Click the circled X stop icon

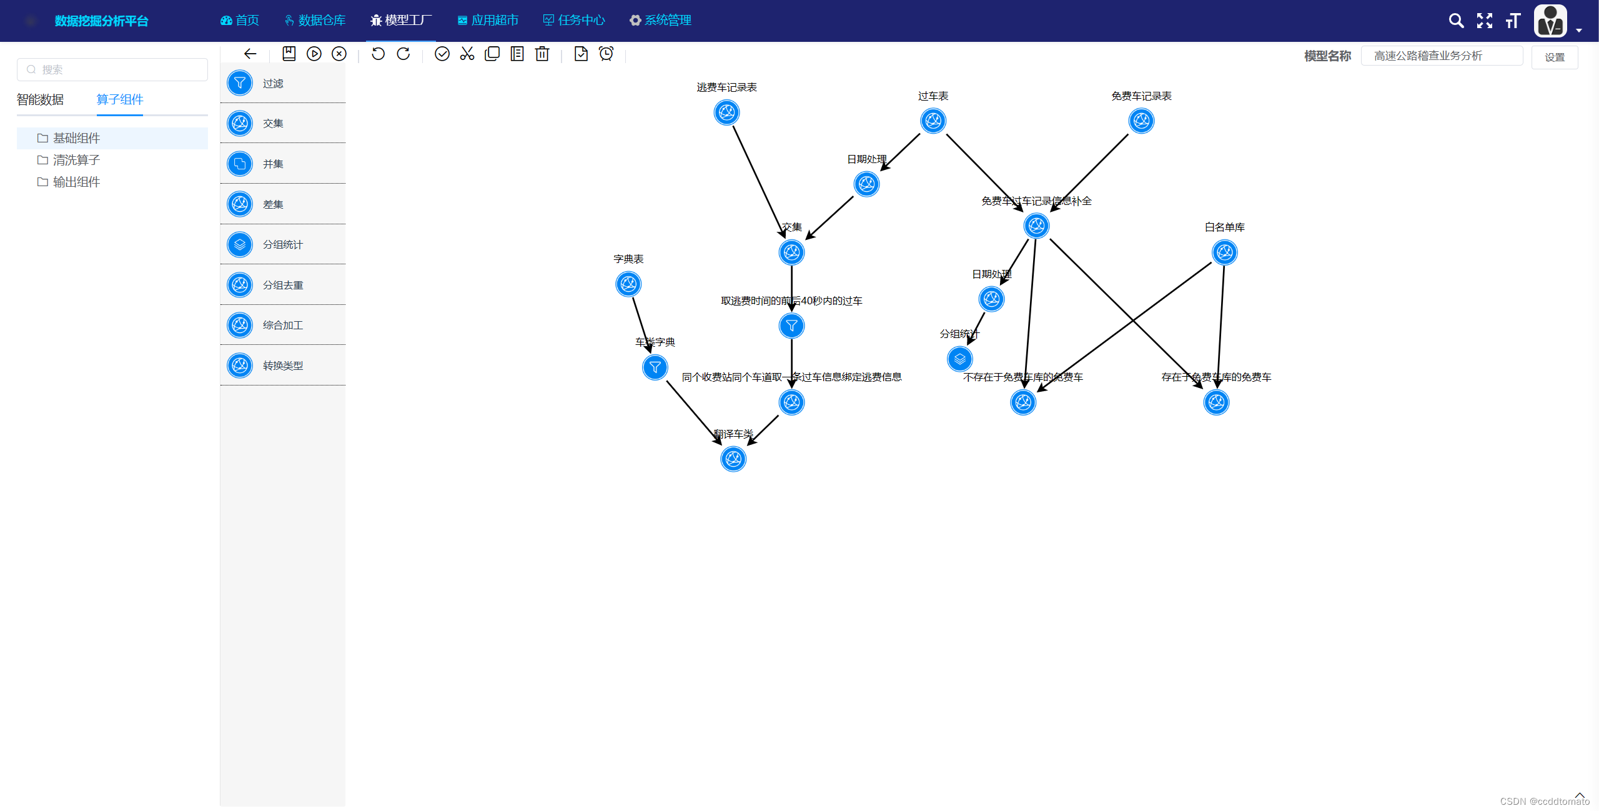[x=339, y=54]
